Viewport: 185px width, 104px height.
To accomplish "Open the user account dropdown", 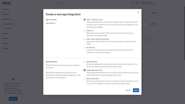I will (156, 3).
